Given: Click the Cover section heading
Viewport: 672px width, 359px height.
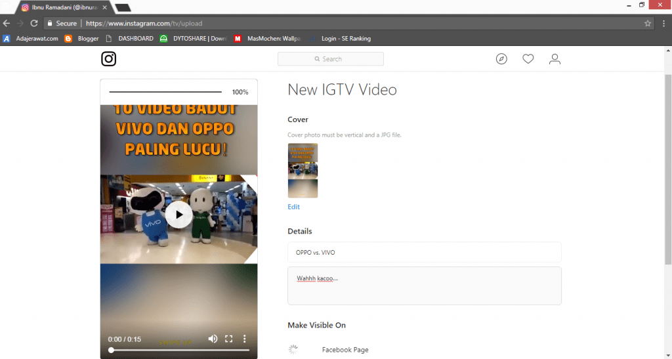Looking at the screenshot, I should [298, 119].
